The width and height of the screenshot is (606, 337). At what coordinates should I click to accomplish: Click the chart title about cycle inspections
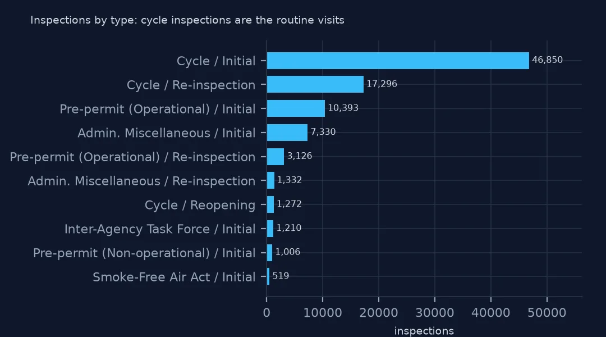[187, 20]
